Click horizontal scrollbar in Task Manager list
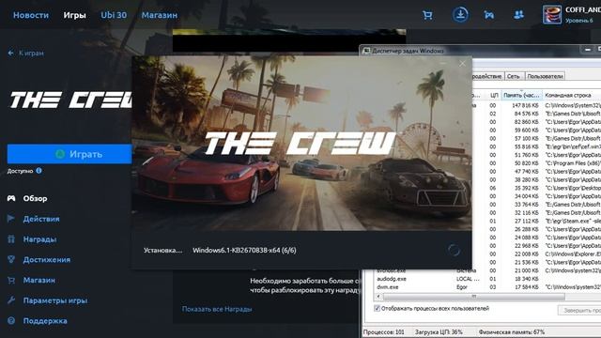 (x=473, y=297)
